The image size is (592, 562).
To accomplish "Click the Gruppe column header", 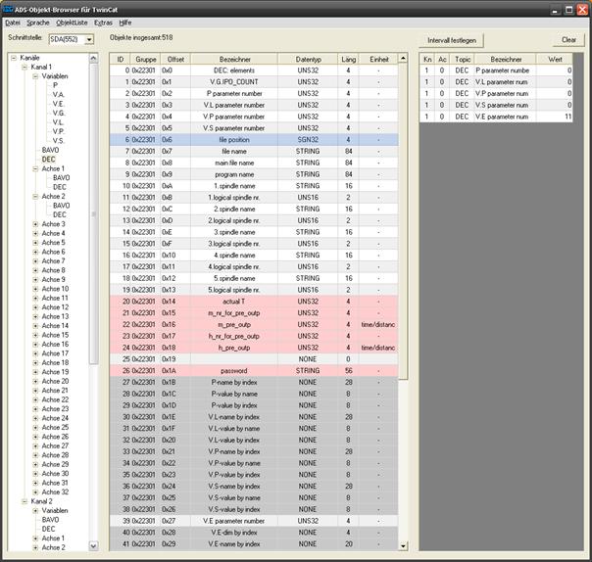I will pos(146,59).
